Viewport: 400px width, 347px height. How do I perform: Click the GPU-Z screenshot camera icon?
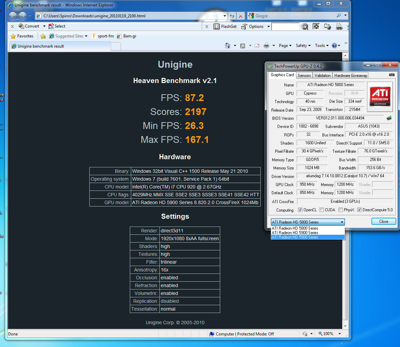click(x=392, y=75)
